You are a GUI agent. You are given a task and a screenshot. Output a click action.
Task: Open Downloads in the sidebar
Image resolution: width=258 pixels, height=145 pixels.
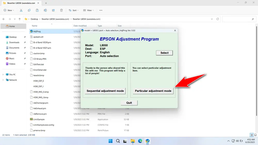pyautogui.click(x=14, y=43)
